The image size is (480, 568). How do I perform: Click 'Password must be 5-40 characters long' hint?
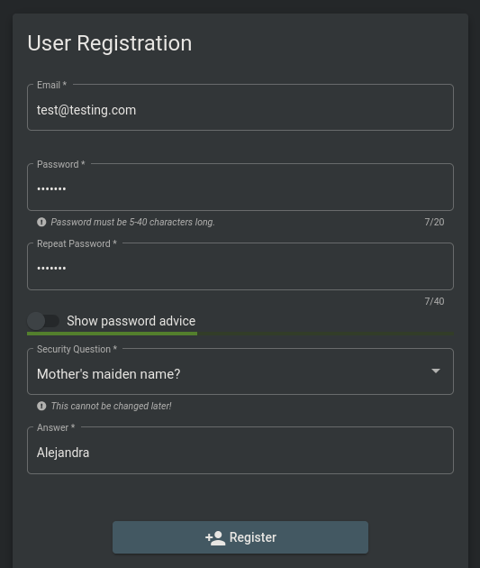click(x=132, y=222)
